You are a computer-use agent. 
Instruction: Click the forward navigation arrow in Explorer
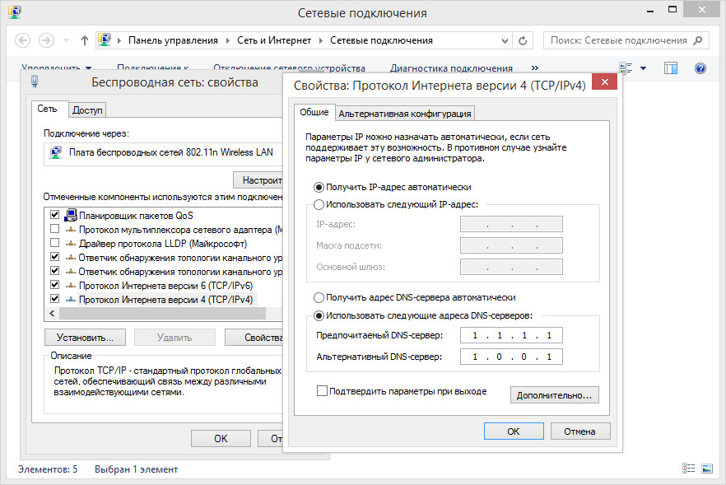coord(46,40)
